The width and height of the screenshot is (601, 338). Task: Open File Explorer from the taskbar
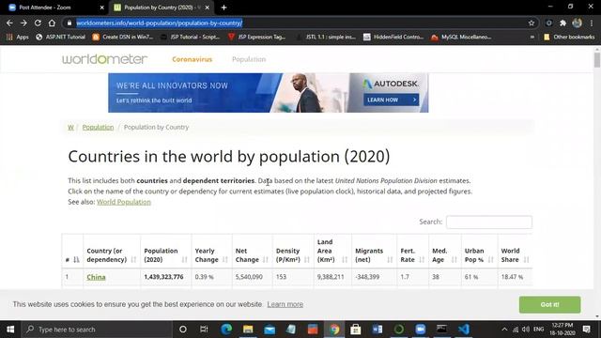pyautogui.click(x=248, y=330)
